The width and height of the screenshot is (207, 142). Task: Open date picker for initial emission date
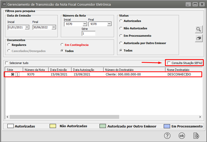click(27, 27)
